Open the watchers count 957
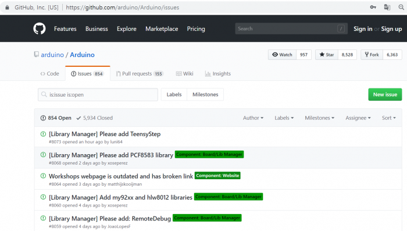407x231 pixels. point(304,55)
